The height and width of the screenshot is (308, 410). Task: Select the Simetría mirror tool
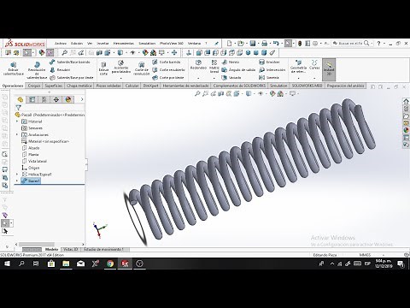[x=269, y=78]
